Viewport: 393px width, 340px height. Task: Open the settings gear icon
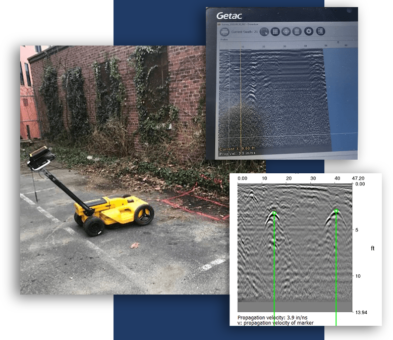[x=309, y=31]
